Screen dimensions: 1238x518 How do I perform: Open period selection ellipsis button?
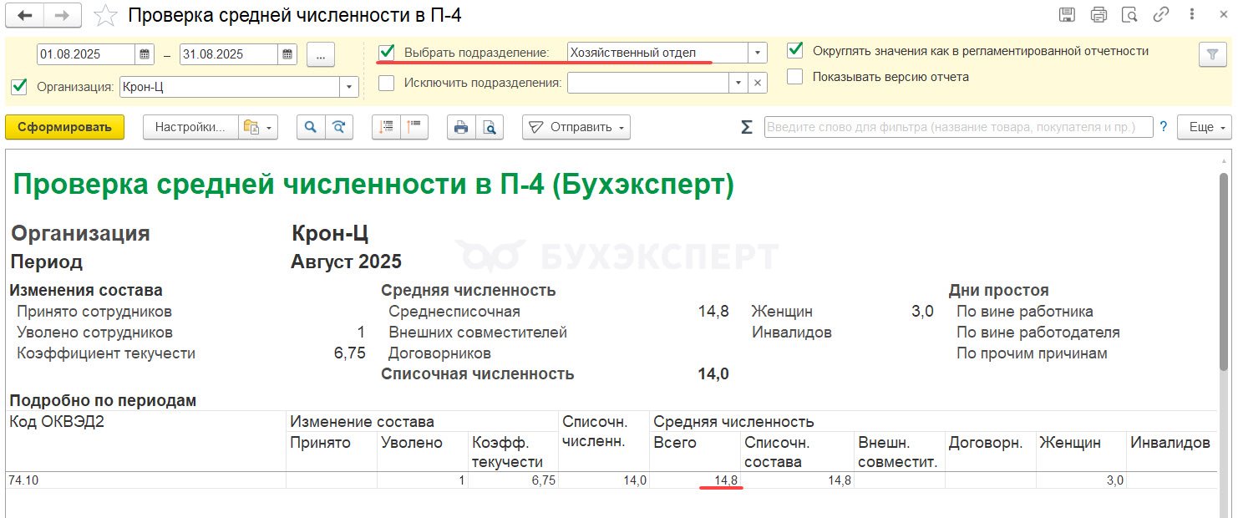tap(321, 54)
